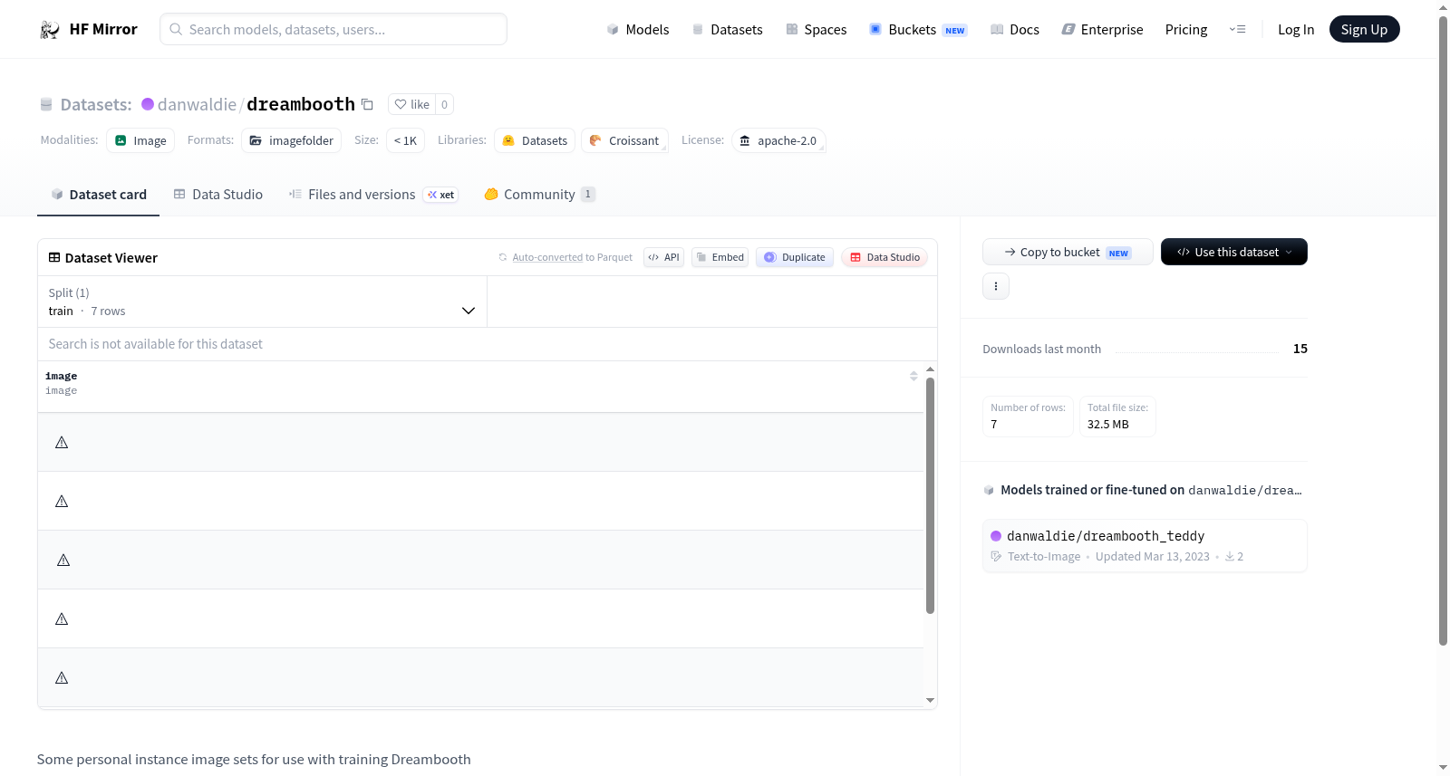Click the Sign Up button
Screen dimensions: 1450x776
[1364, 29]
